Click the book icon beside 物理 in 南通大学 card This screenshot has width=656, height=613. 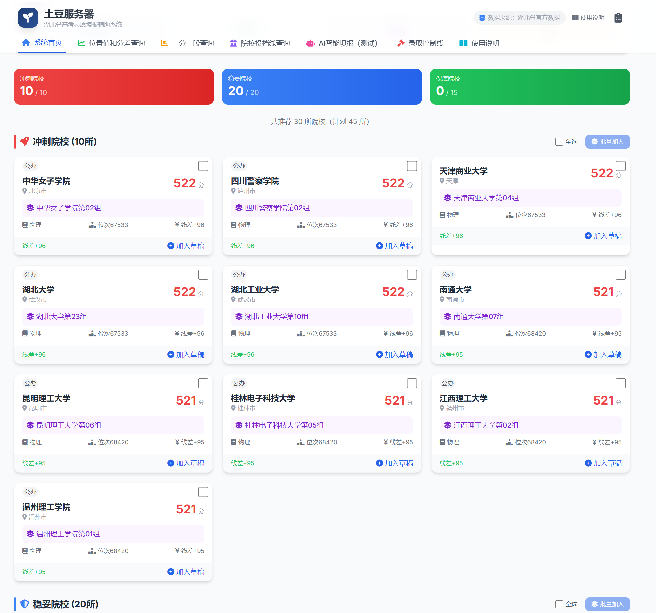pyautogui.click(x=442, y=333)
